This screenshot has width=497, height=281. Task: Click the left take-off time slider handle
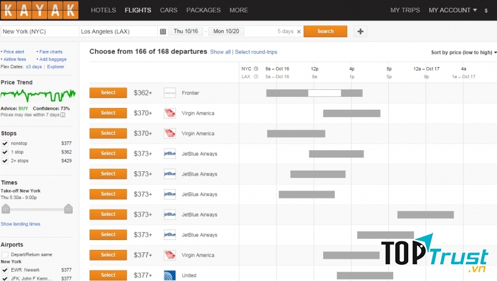[x=6, y=208]
